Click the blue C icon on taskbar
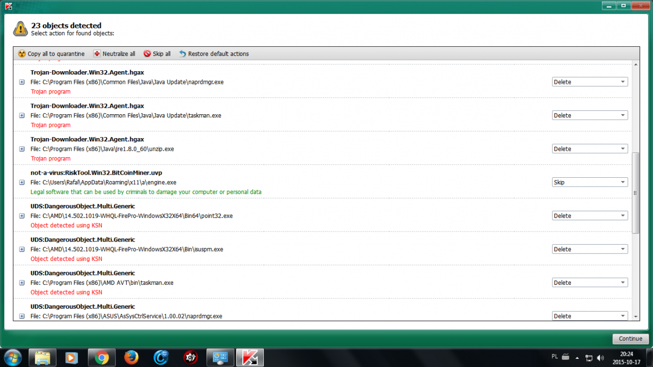 click(x=161, y=357)
